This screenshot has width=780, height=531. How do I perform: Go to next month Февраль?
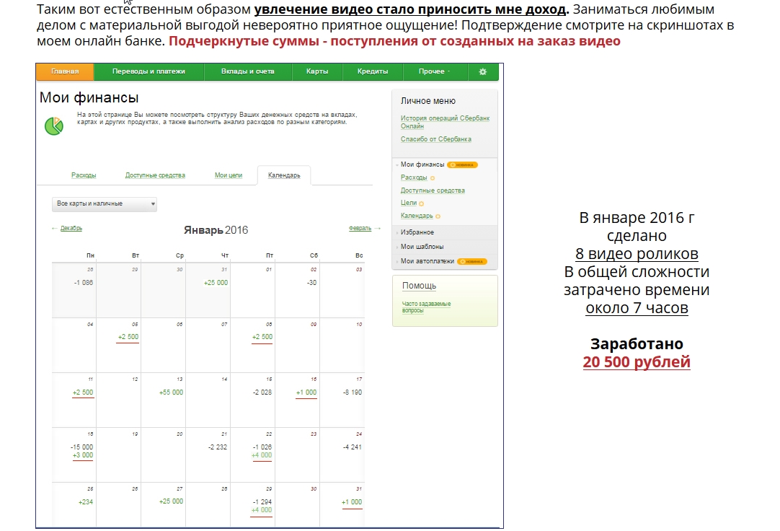(x=360, y=229)
